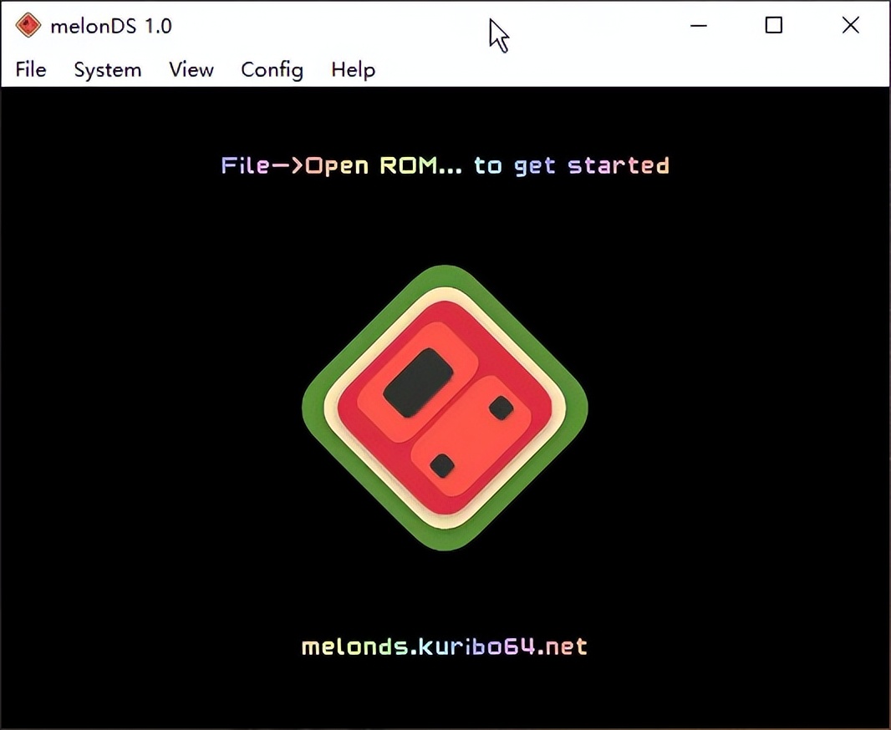Click the large watermelon logo center
This screenshot has width=891, height=730.
[x=445, y=408]
